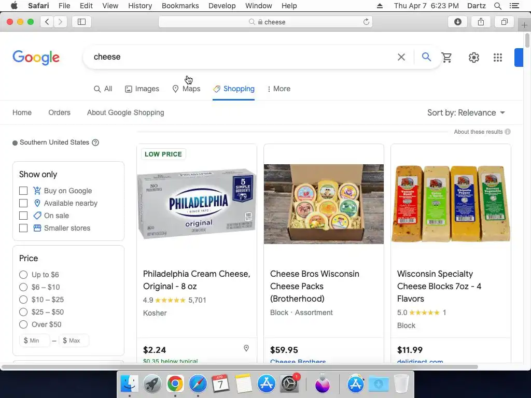This screenshot has height=398, width=531.
Task: Check the Buy on Google box
Action: coord(23,191)
